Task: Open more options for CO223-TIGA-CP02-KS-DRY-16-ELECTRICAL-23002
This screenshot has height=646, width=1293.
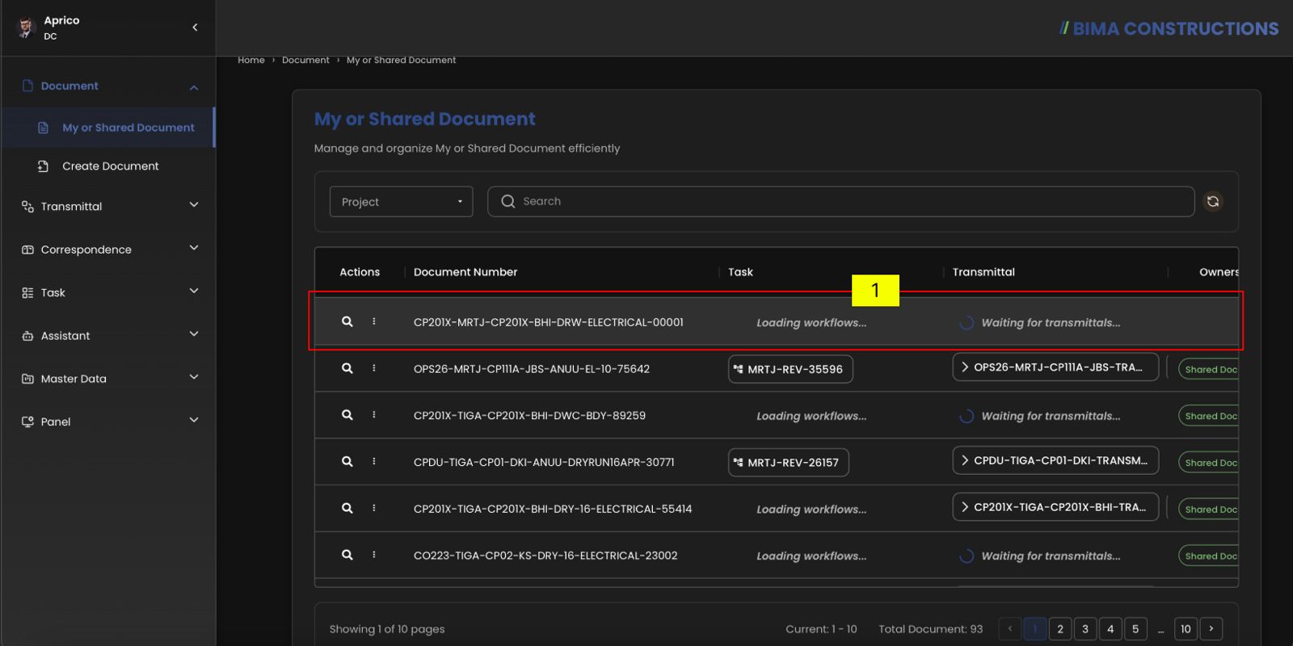Action: click(374, 556)
